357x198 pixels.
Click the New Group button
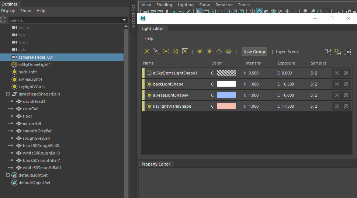(254, 52)
